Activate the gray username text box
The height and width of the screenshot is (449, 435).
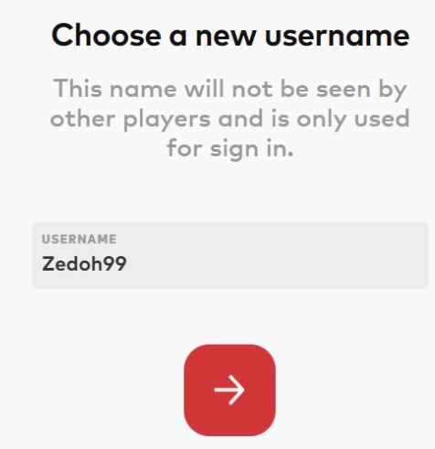pyautogui.click(x=230, y=255)
